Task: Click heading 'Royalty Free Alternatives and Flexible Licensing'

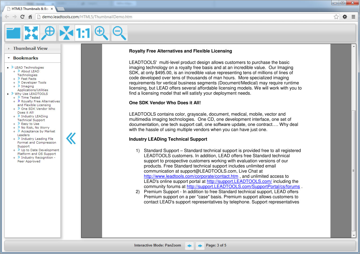Action: pyautogui.click(x=181, y=51)
